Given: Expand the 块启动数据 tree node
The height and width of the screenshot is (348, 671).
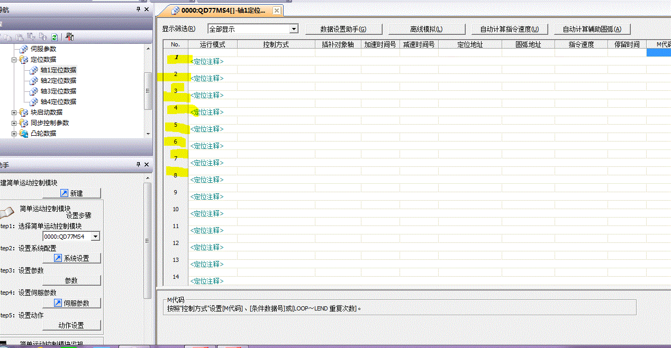Looking at the screenshot, I should pyautogui.click(x=14, y=112).
